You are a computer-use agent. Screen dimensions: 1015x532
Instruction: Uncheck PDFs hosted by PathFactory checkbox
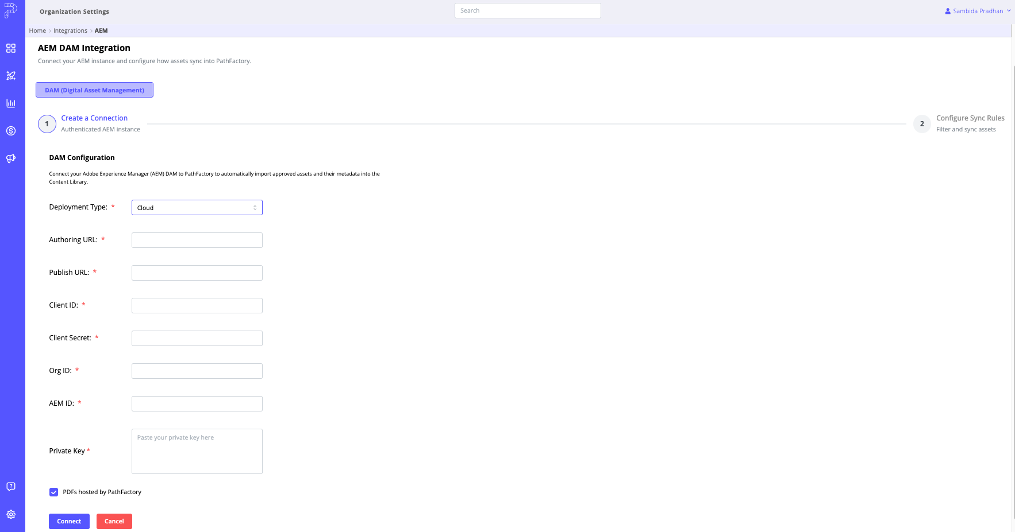(x=53, y=492)
